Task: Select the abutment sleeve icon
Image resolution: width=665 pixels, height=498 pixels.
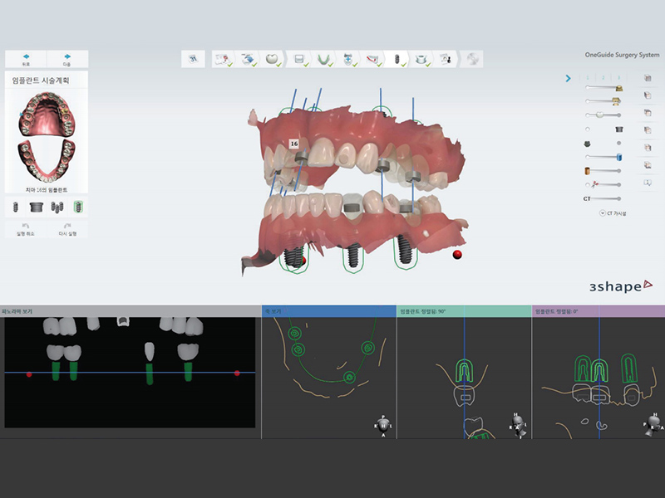Action: (36, 207)
